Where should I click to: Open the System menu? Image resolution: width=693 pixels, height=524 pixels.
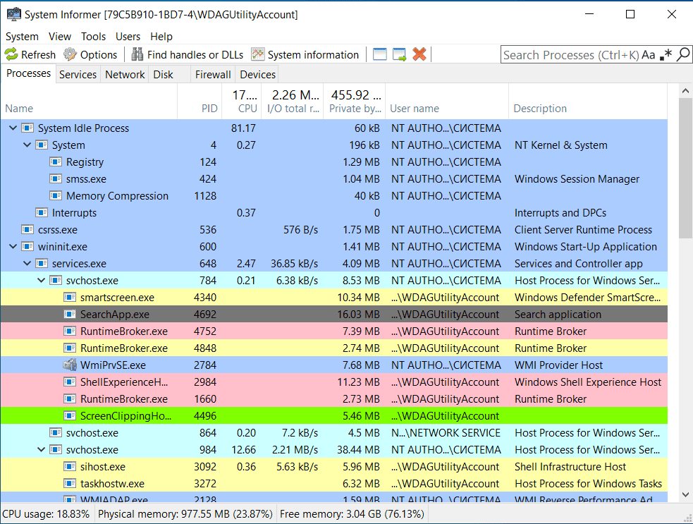[x=22, y=36]
